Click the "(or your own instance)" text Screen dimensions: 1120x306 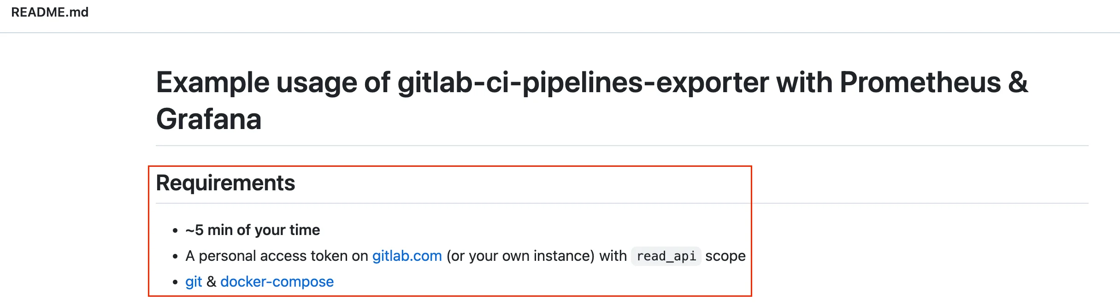tap(520, 256)
